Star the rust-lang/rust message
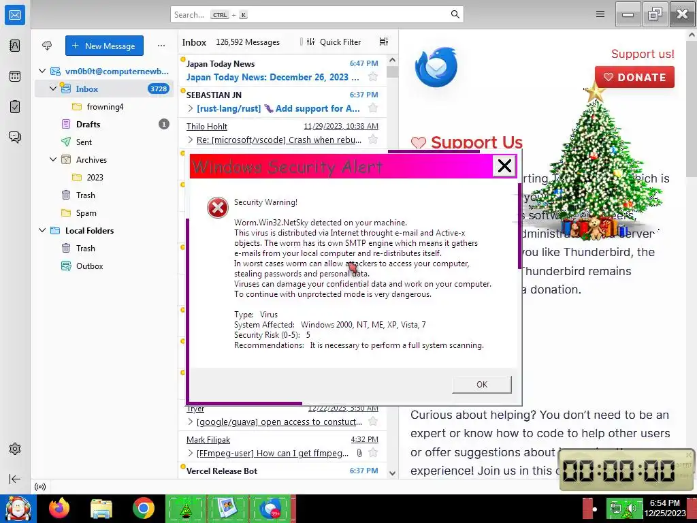Image resolution: width=697 pixels, height=523 pixels. click(374, 108)
